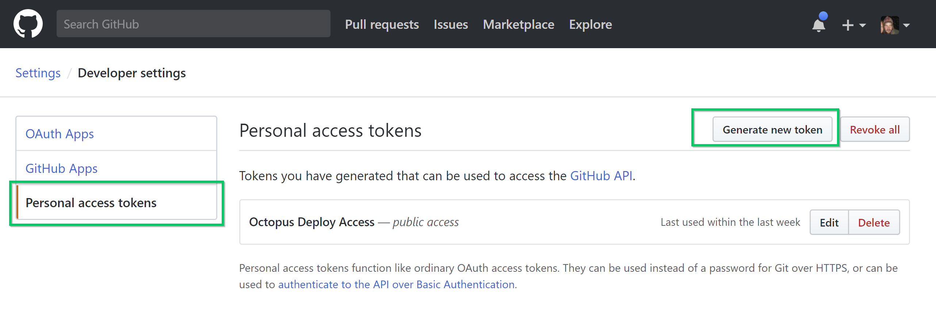Click the GitHub Octocat logo

point(28,24)
